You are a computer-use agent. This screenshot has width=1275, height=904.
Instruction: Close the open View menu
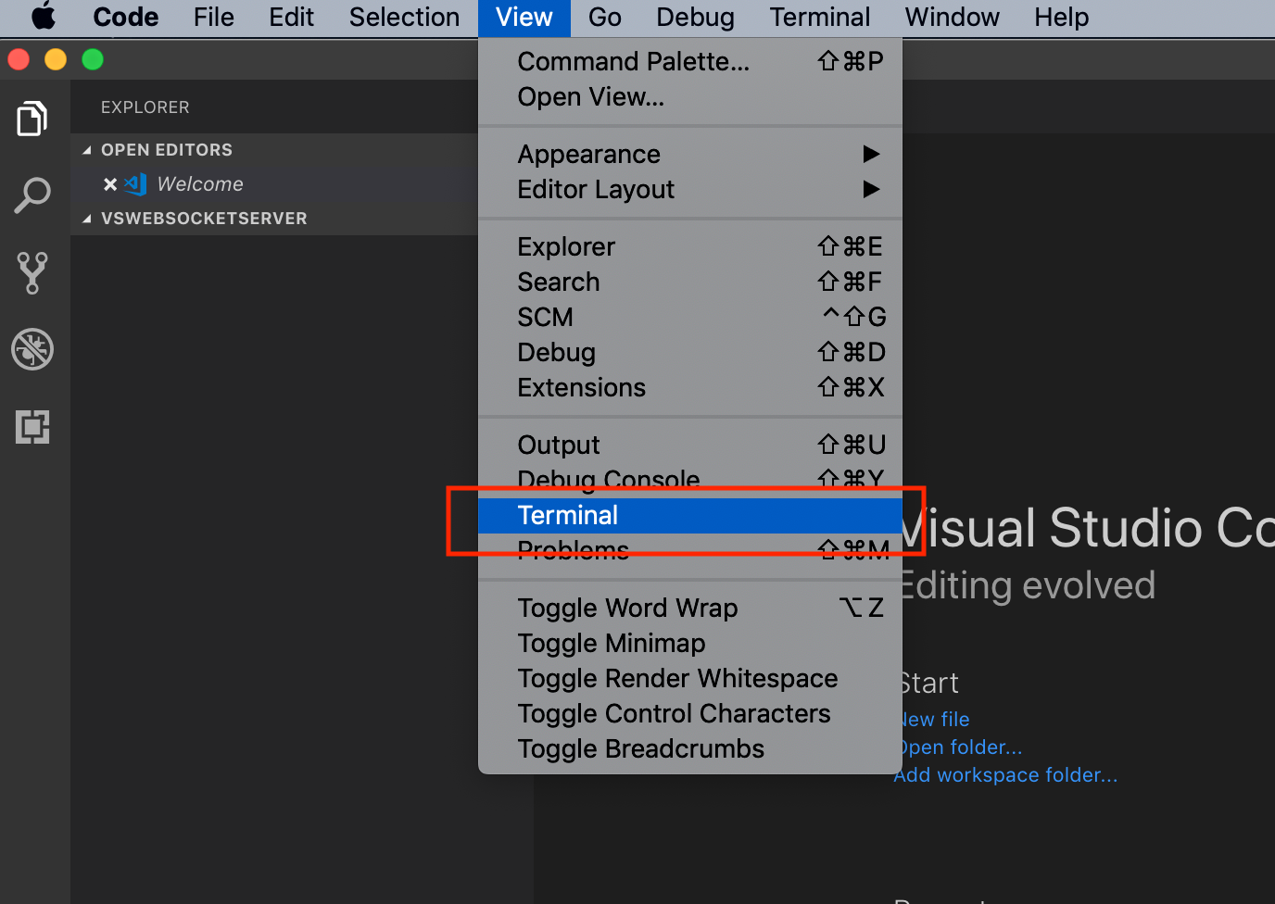click(x=524, y=18)
